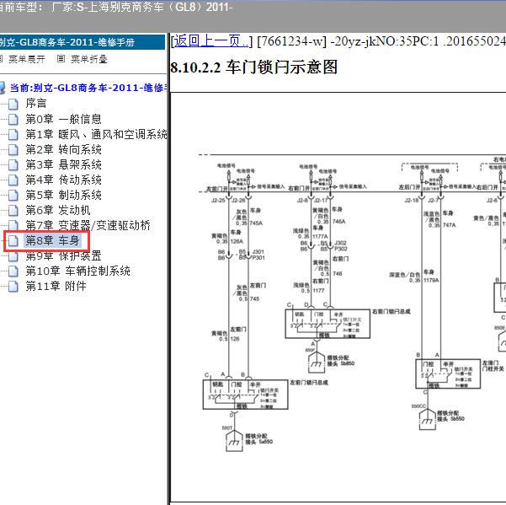Click the document icon beside 第6章

click(x=13, y=210)
